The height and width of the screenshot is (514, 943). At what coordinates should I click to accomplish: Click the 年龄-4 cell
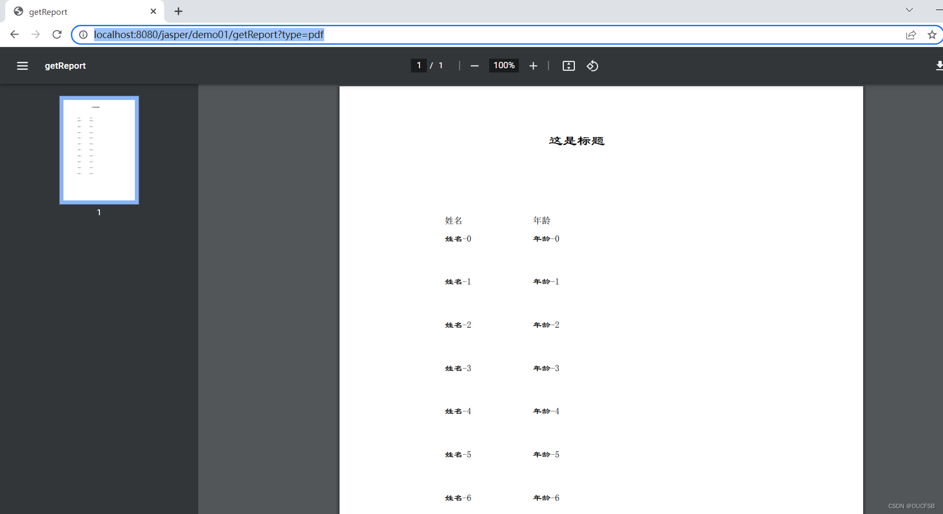tap(546, 411)
